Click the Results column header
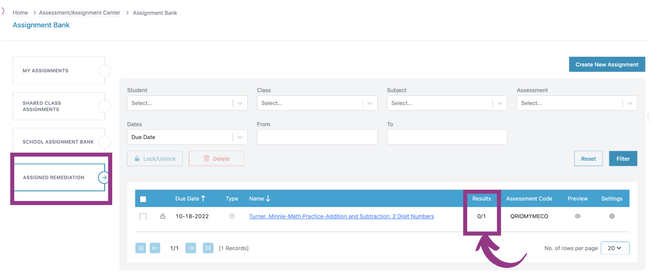Viewport: 652px width, 279px height. click(x=481, y=198)
